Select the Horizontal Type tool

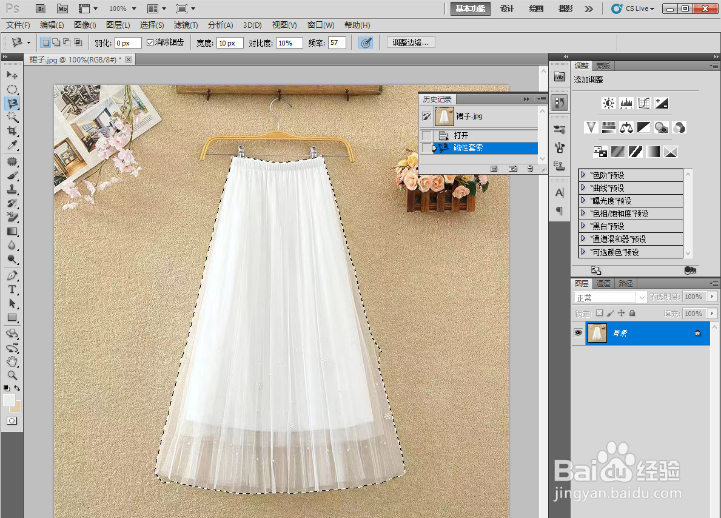(12, 289)
